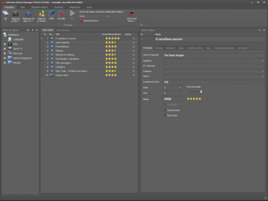
Task: Click the star rating below Voto Personale
Action: point(194,99)
